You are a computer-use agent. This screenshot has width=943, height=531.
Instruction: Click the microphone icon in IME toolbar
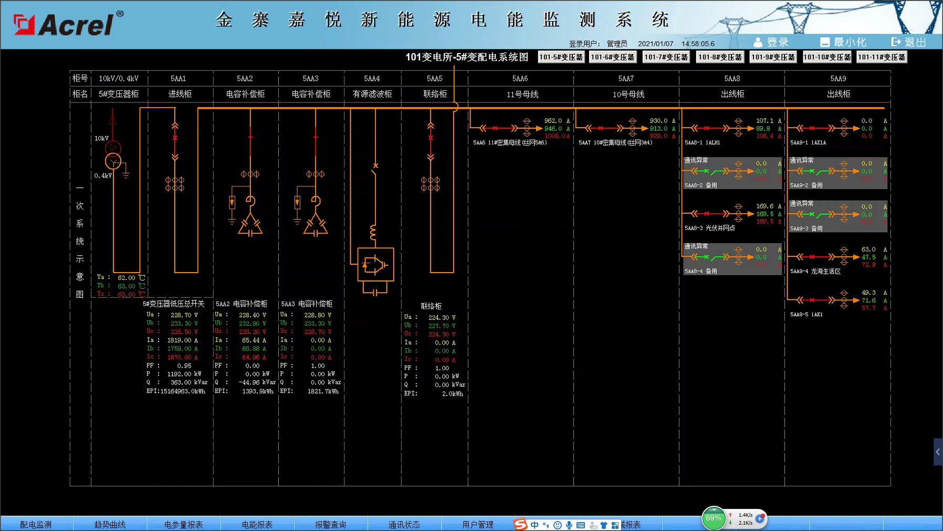pyautogui.click(x=569, y=525)
